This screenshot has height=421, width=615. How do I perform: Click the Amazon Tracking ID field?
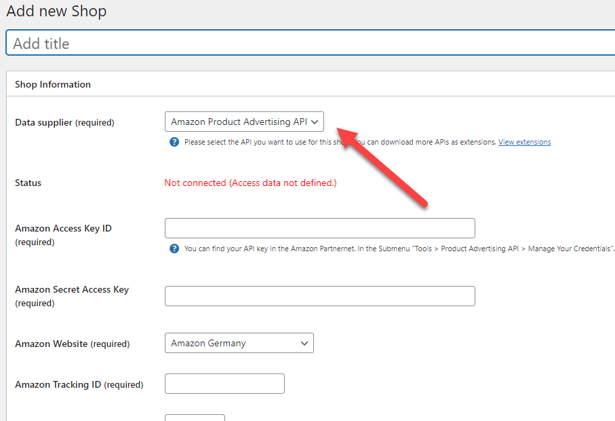(x=224, y=384)
